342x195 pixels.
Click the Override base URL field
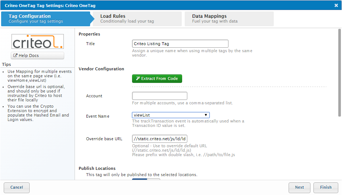click(160, 139)
